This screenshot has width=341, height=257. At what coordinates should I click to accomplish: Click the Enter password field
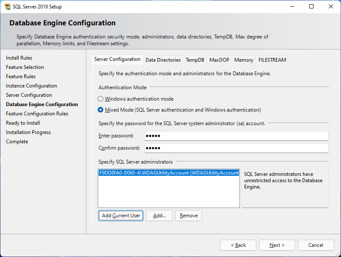(236, 136)
